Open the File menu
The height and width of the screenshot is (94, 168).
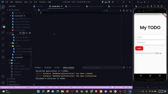[7, 2]
